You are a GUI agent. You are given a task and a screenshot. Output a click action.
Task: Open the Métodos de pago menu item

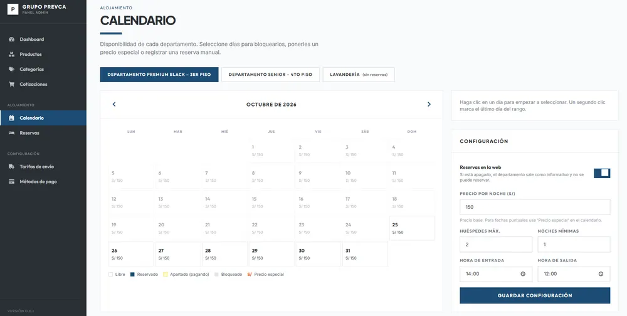43,182
